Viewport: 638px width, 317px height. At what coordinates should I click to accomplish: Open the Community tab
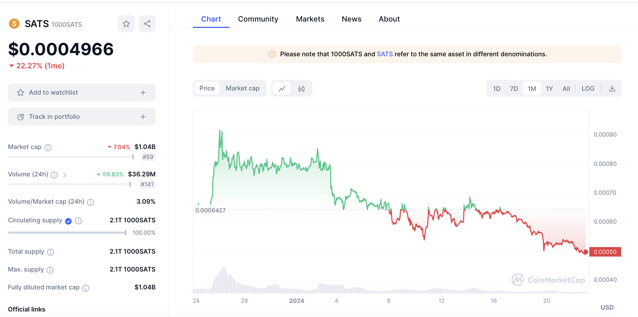coord(258,19)
